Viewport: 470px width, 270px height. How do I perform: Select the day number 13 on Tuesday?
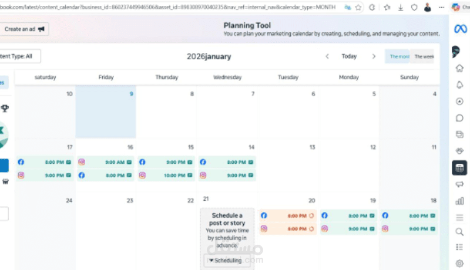(312, 147)
